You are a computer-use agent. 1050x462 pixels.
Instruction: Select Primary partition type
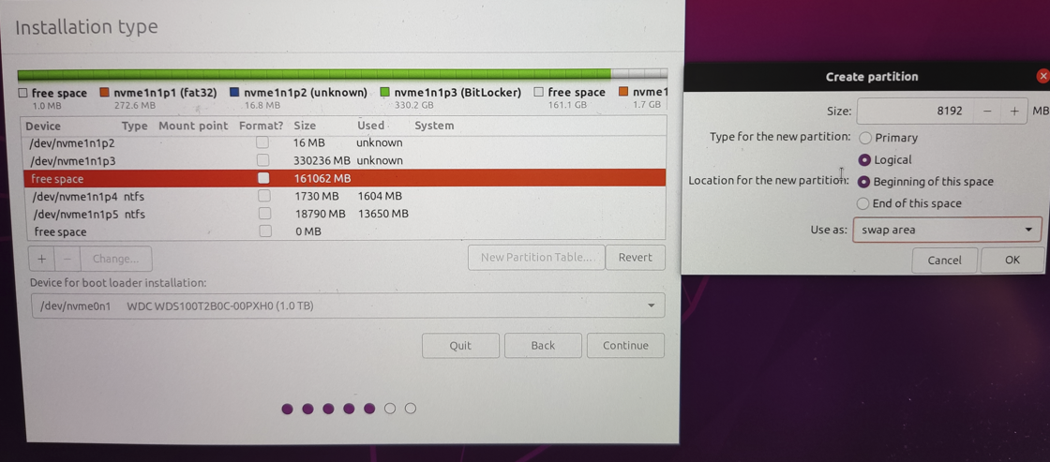coord(864,138)
